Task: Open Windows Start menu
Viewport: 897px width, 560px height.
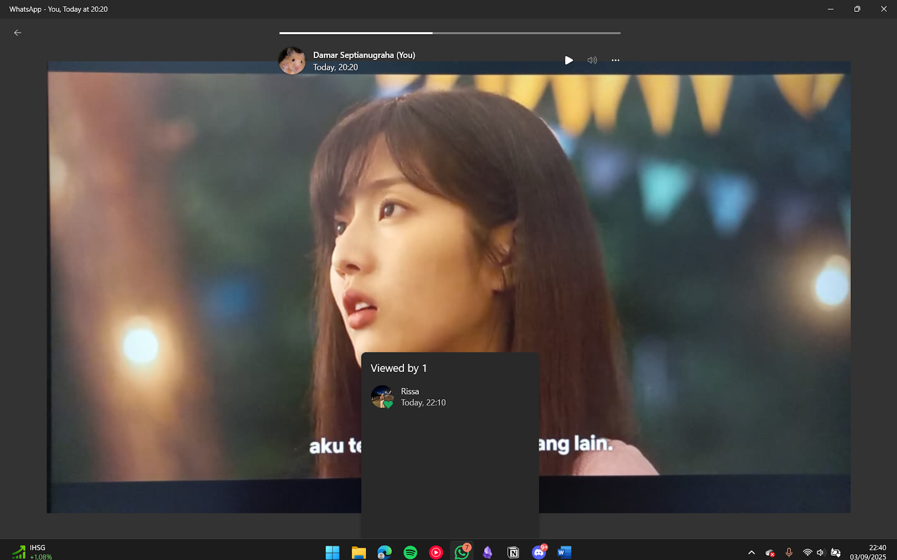Action: click(333, 552)
